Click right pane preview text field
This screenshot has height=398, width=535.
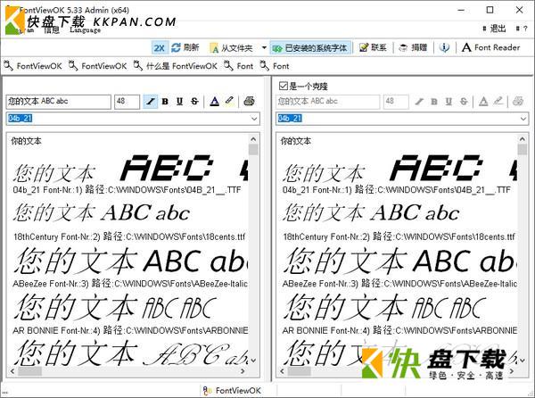(x=327, y=102)
